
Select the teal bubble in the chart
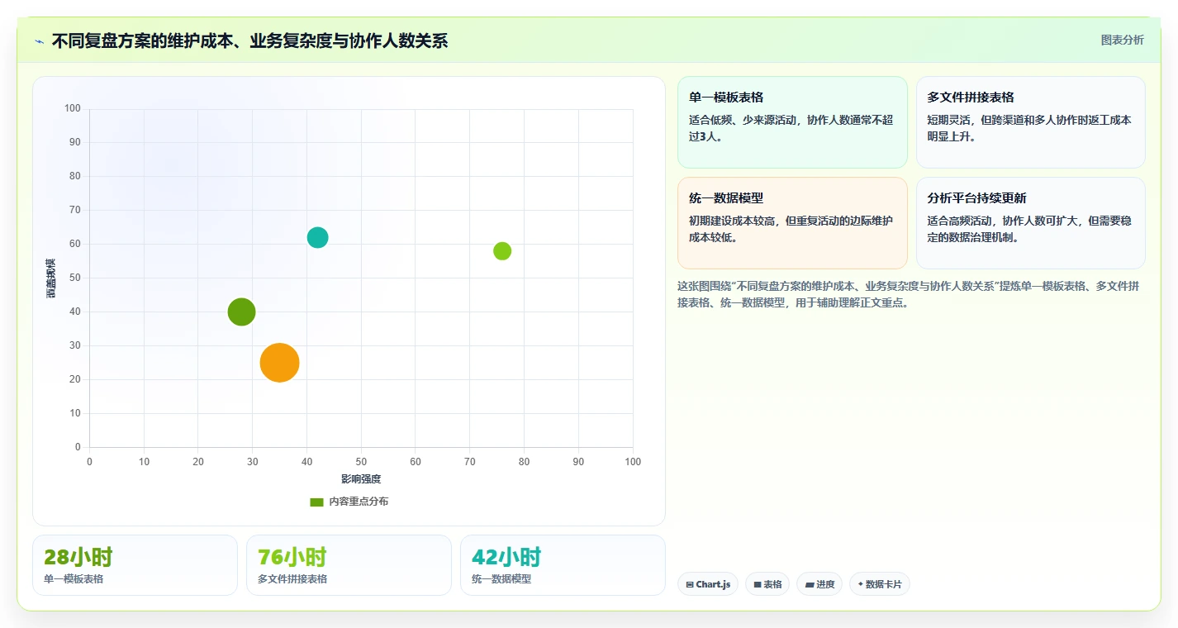pyautogui.click(x=317, y=237)
